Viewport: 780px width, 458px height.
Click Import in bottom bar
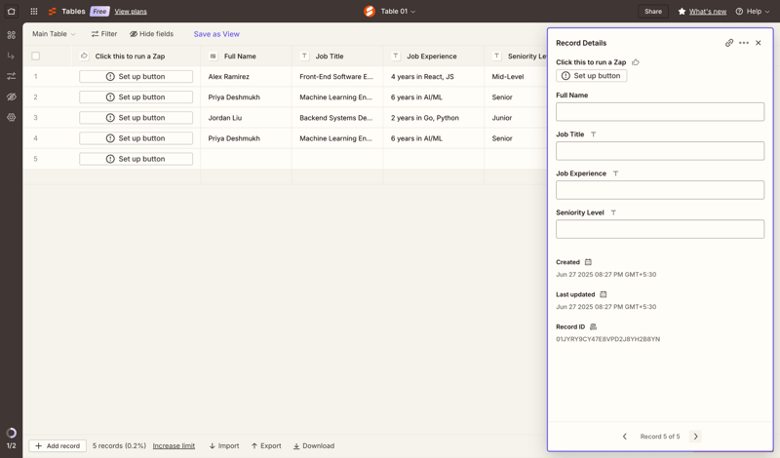coord(224,445)
